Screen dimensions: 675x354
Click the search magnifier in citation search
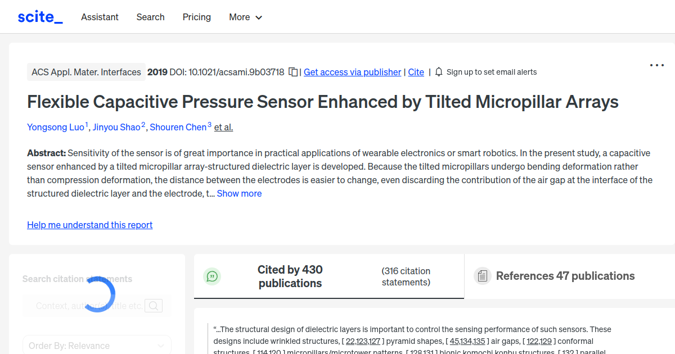pyautogui.click(x=153, y=305)
